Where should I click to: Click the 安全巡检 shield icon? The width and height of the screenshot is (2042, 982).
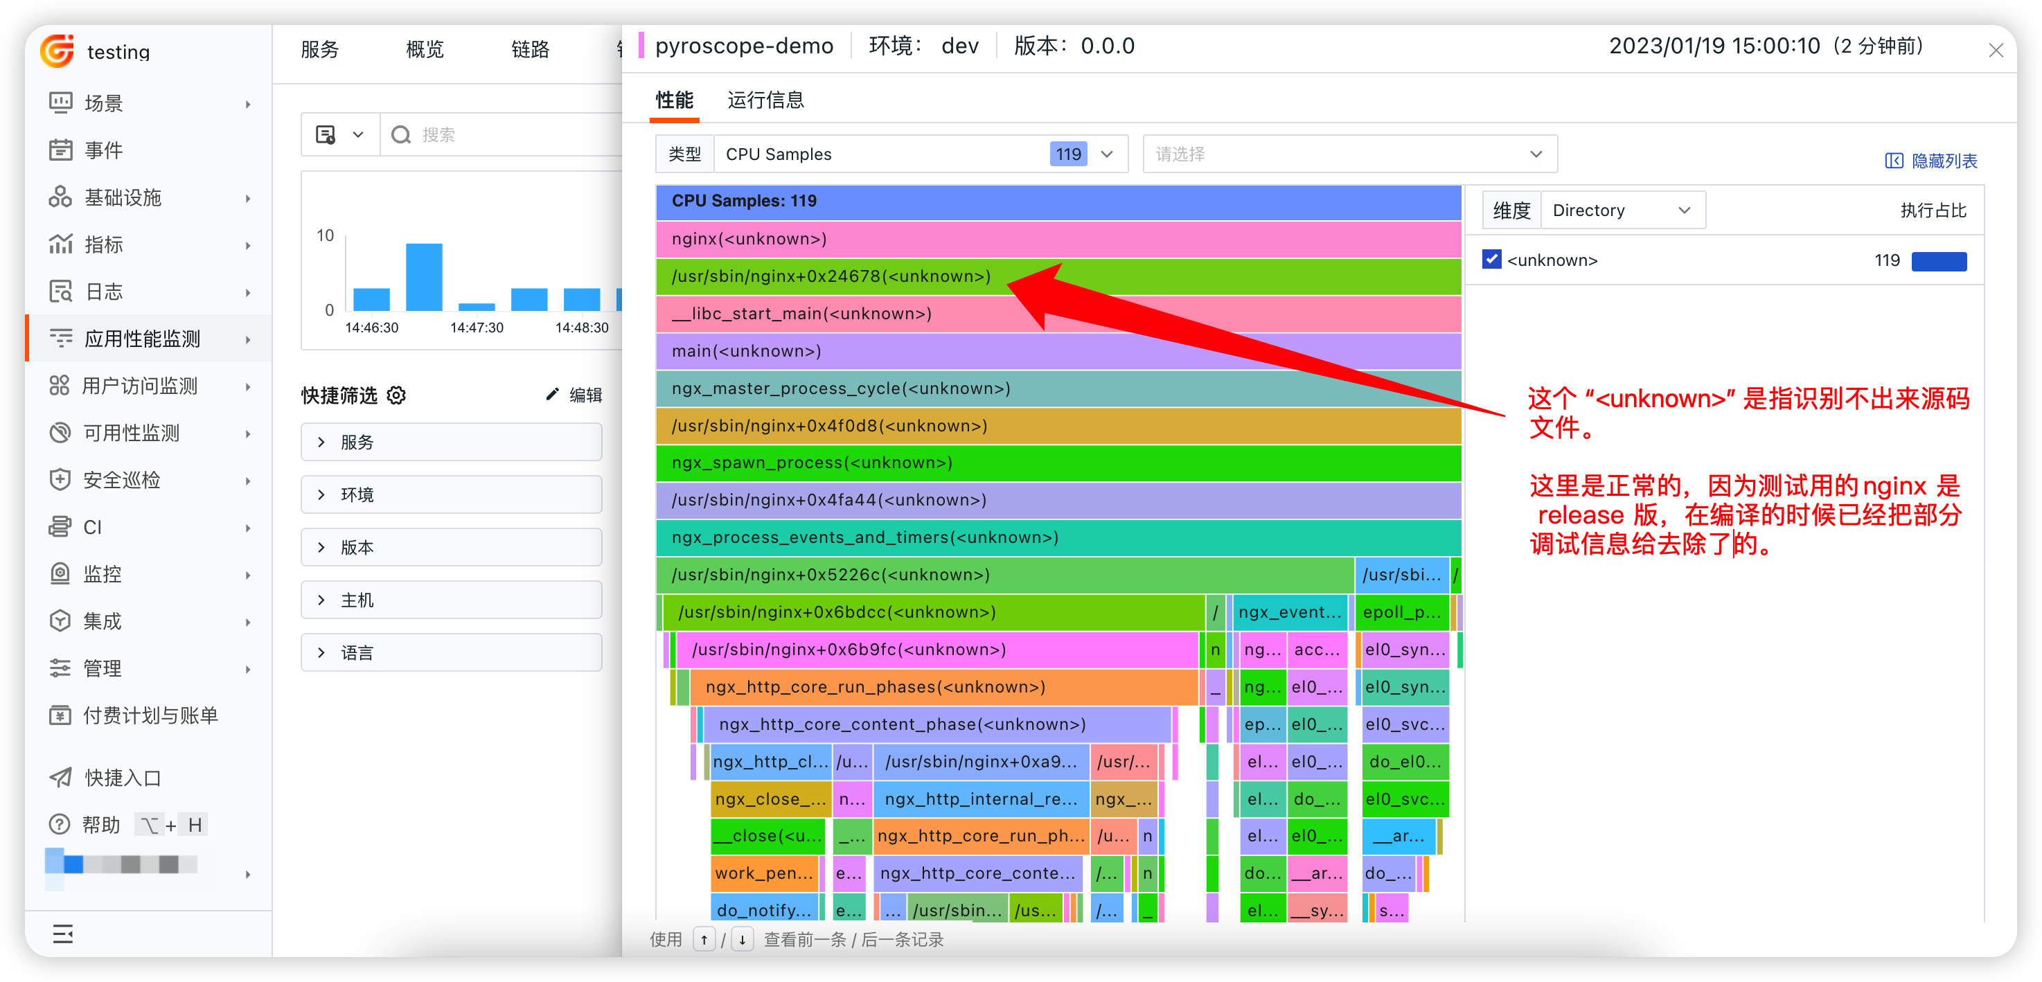(x=60, y=479)
